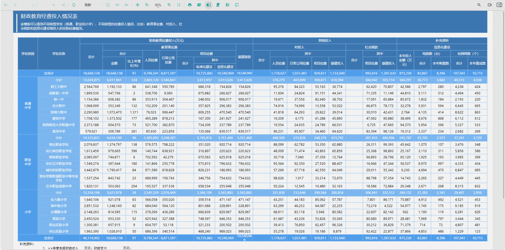Select the 幼儿师范职业学校 school name
The width and height of the screenshot is (505, 250).
[x=59, y=151]
